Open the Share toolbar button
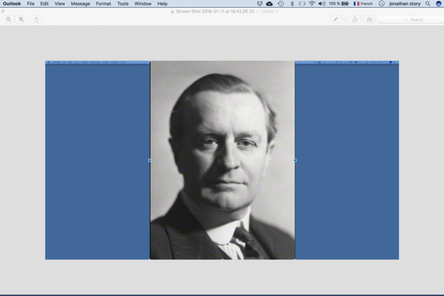This screenshot has height=296, width=444. (x=36, y=19)
